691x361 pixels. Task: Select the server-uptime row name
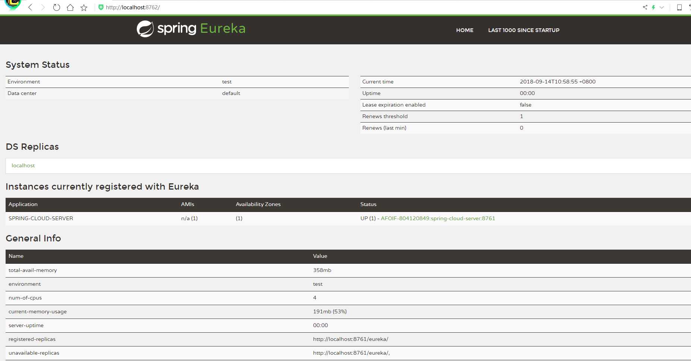26,325
